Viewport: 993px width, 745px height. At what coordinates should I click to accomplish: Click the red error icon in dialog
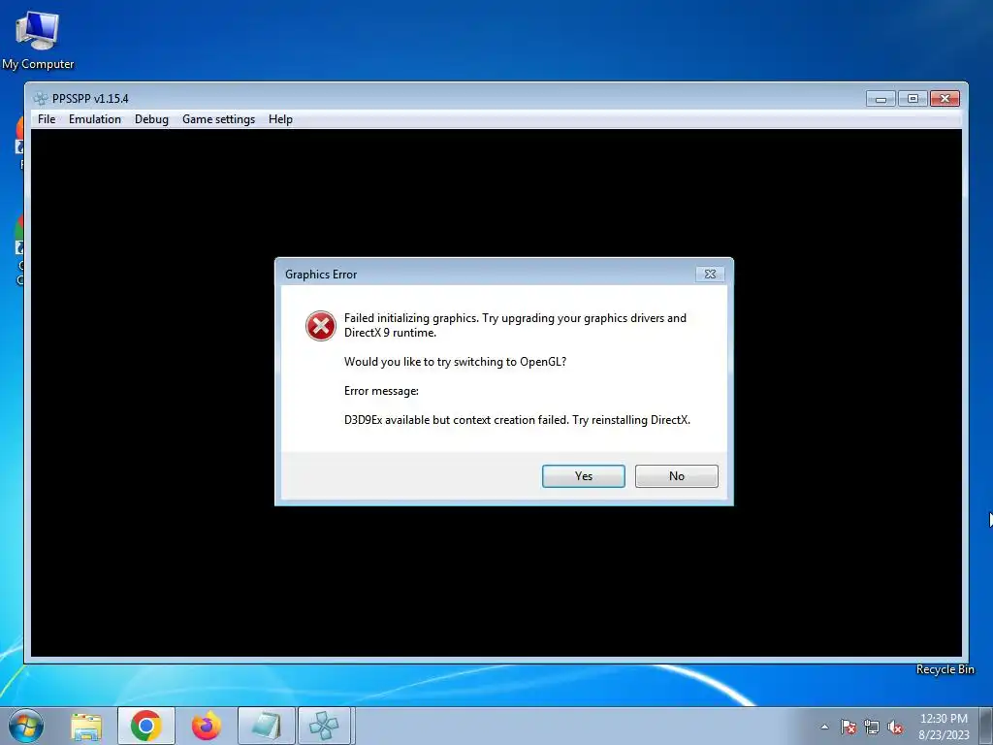pyautogui.click(x=321, y=326)
